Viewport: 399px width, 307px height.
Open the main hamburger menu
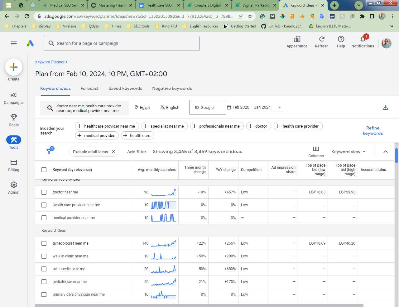(x=14, y=43)
